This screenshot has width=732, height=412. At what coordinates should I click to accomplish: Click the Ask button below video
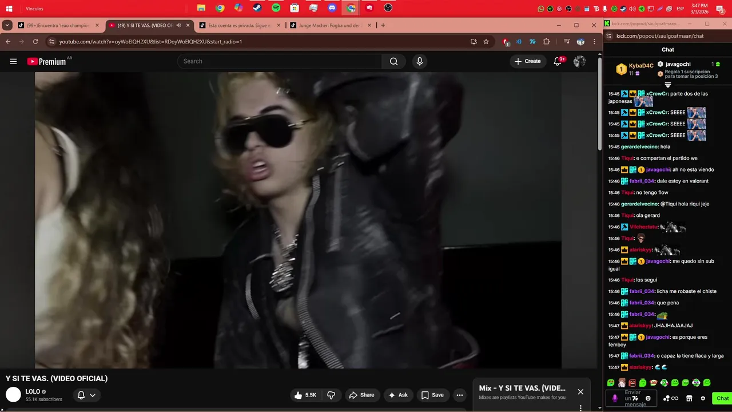click(x=397, y=395)
